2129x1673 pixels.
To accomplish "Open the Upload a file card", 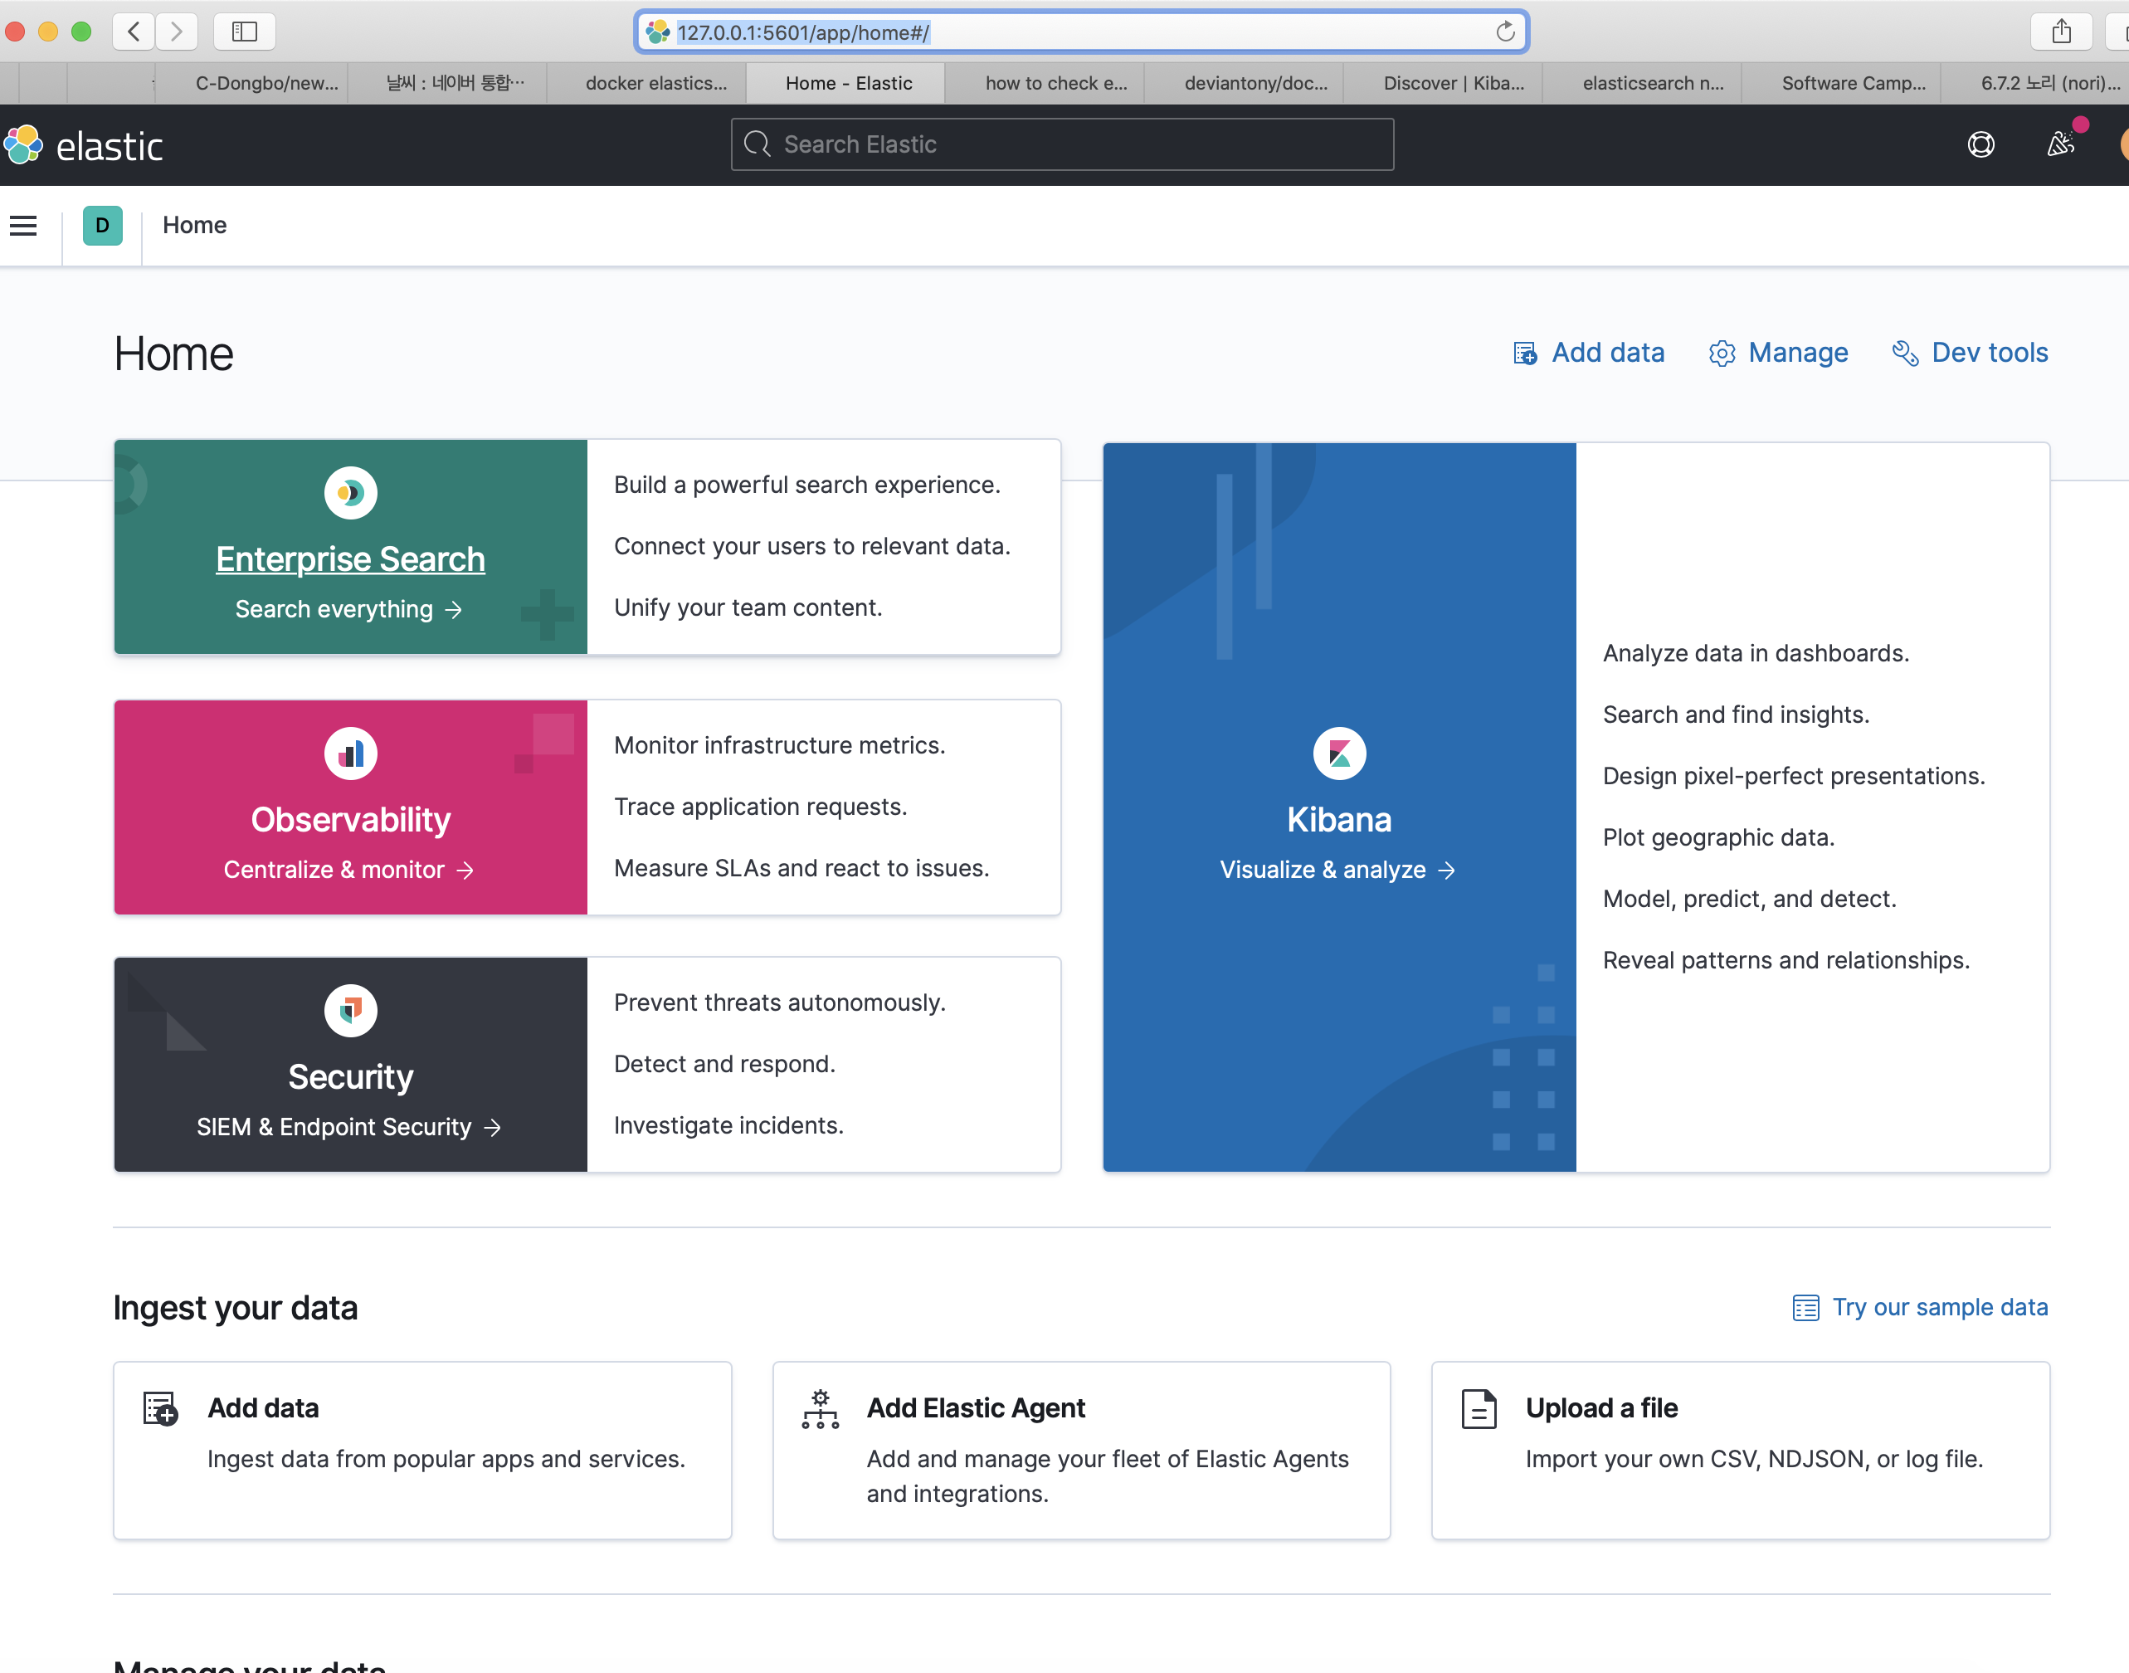I will pos(1739,1450).
